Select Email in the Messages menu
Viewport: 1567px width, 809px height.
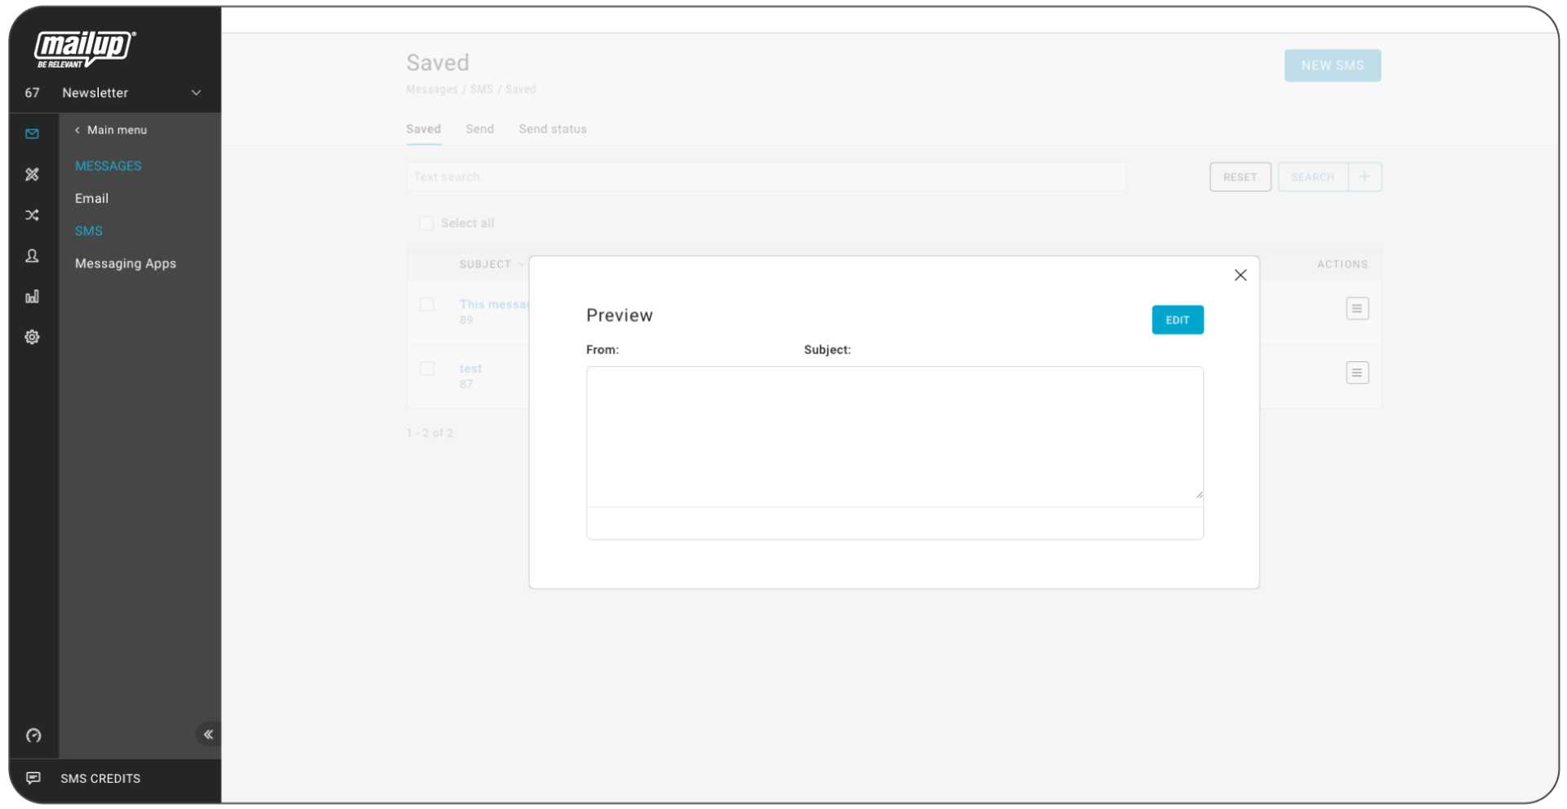coord(91,198)
